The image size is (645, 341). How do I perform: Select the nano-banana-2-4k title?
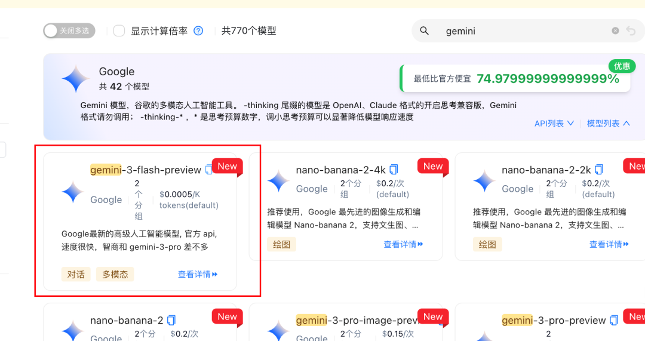340,170
